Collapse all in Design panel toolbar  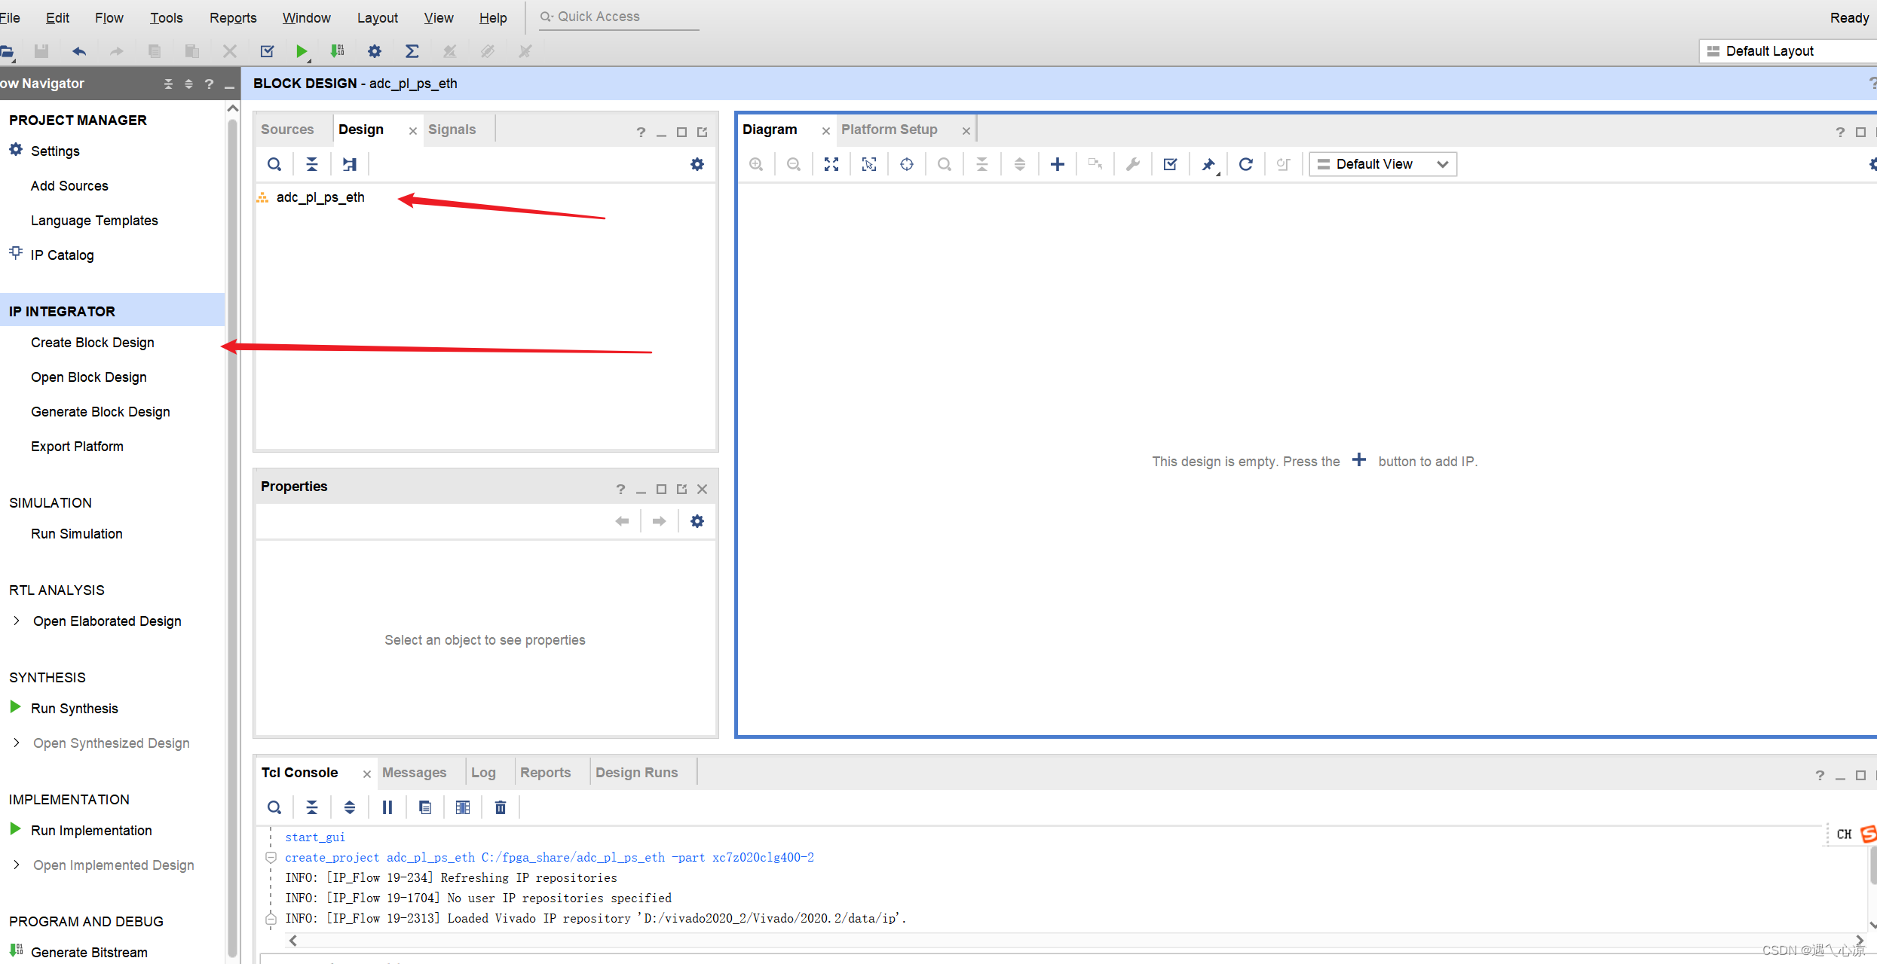[x=312, y=164]
